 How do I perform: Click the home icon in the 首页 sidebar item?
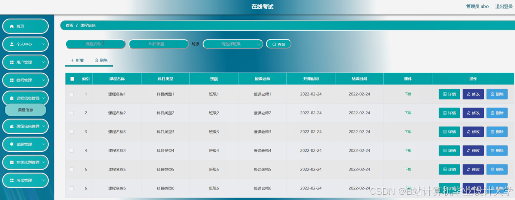[x=12, y=26]
